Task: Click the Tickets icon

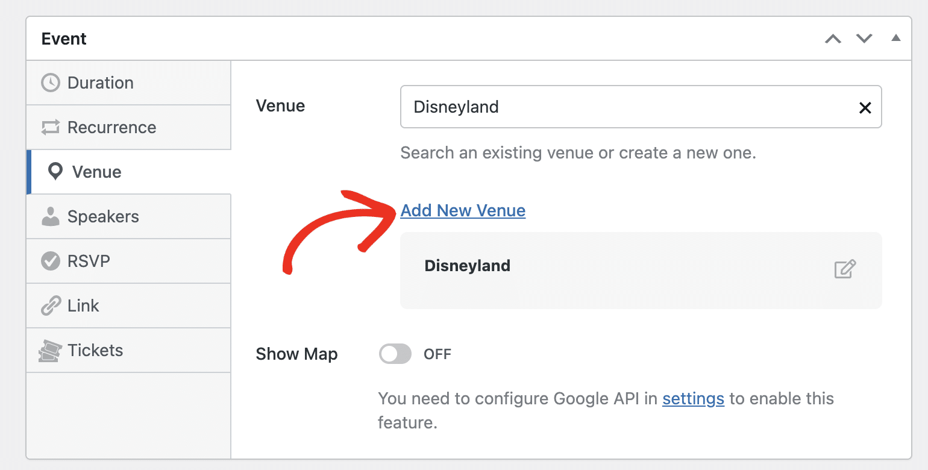Action: (50, 351)
